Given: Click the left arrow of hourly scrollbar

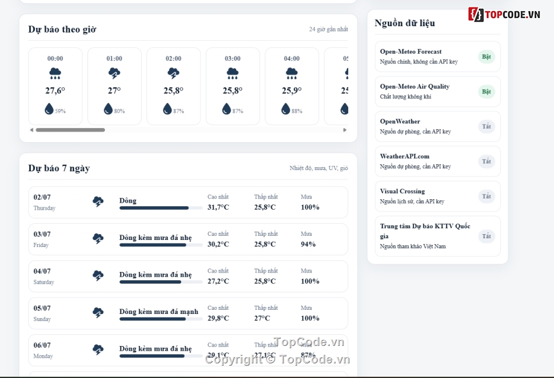Looking at the screenshot, I should [x=32, y=130].
